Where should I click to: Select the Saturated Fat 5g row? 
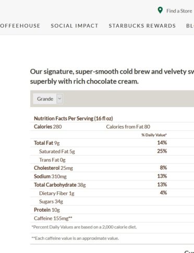coord(112,151)
